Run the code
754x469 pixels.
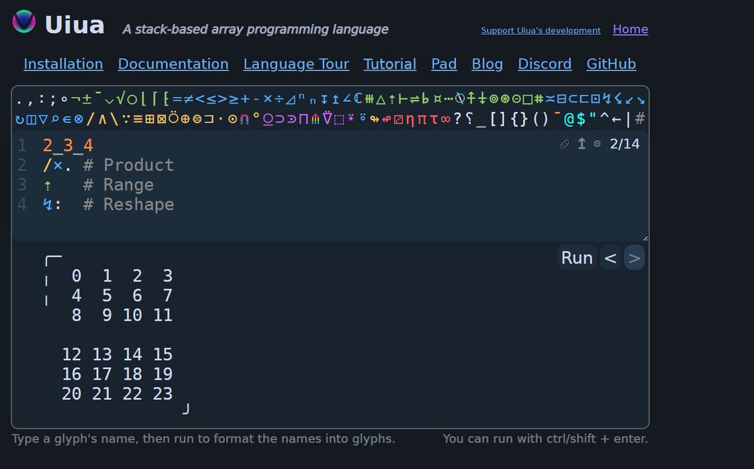click(x=577, y=258)
